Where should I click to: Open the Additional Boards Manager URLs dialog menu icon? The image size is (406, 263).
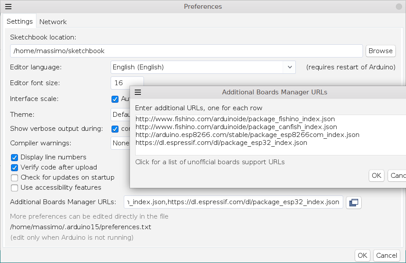(138, 92)
